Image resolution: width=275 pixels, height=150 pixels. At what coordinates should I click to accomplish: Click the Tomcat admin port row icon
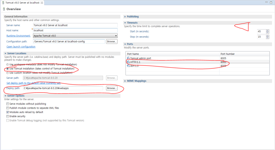(x=128, y=58)
